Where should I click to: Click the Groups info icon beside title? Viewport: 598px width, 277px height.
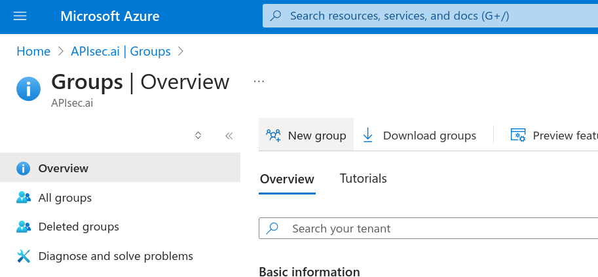(29, 88)
